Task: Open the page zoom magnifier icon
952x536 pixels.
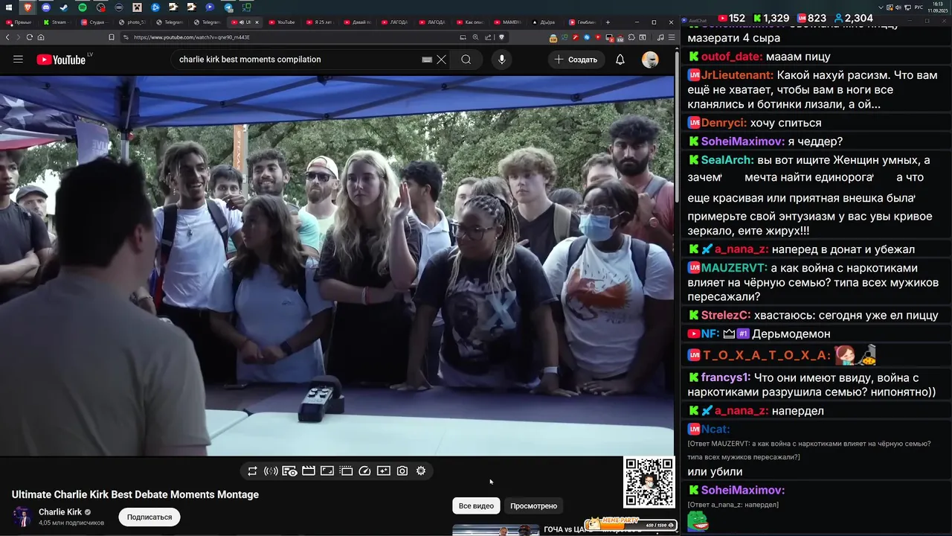Action: (x=475, y=37)
